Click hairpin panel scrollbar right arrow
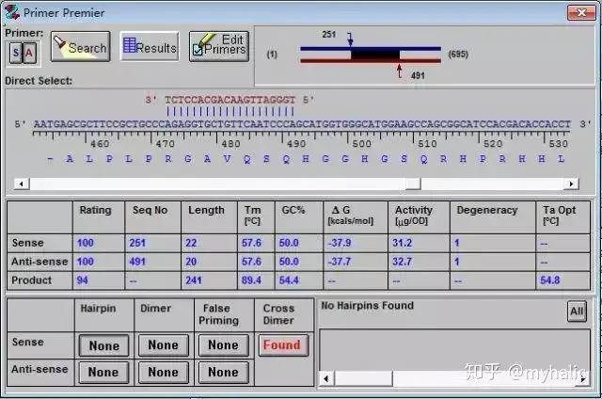 [x=582, y=379]
